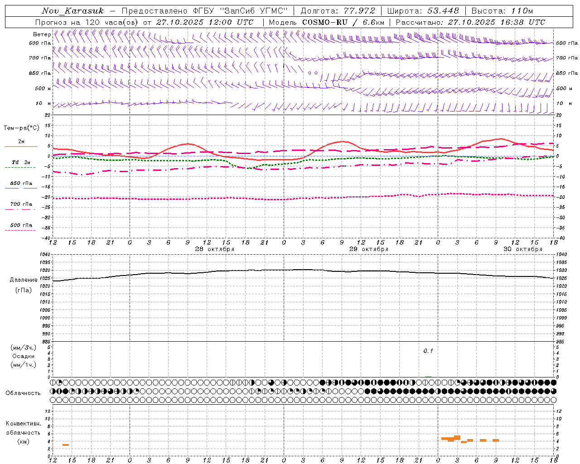Image resolution: width=580 pixels, height=464 pixels.
Task: Click the 28 октября date label
Action: (x=215, y=249)
